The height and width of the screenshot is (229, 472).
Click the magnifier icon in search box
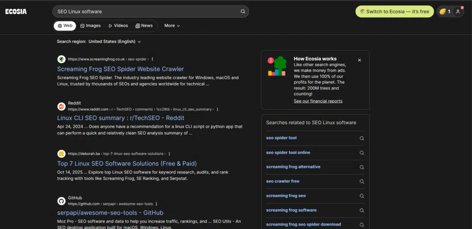click(242, 11)
